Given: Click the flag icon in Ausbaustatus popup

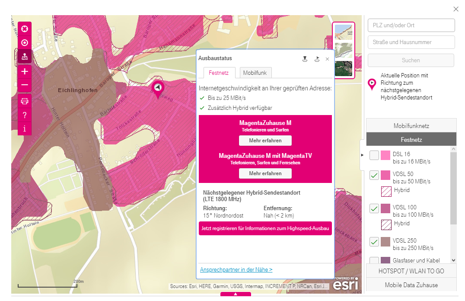Looking at the screenshot, I should (x=317, y=59).
